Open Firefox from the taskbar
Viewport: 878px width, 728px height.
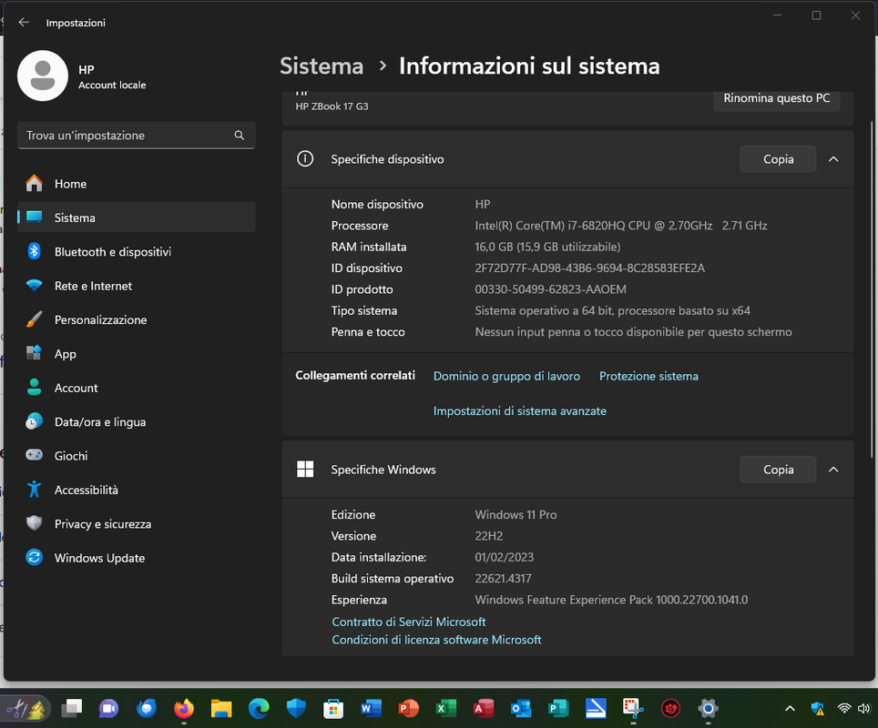tap(184, 708)
